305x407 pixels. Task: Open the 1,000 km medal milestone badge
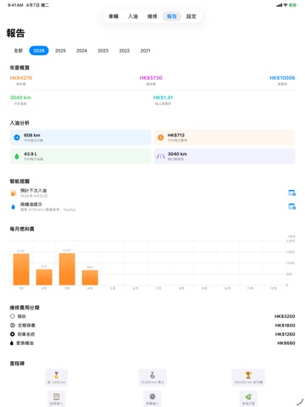pyautogui.click(x=57, y=377)
